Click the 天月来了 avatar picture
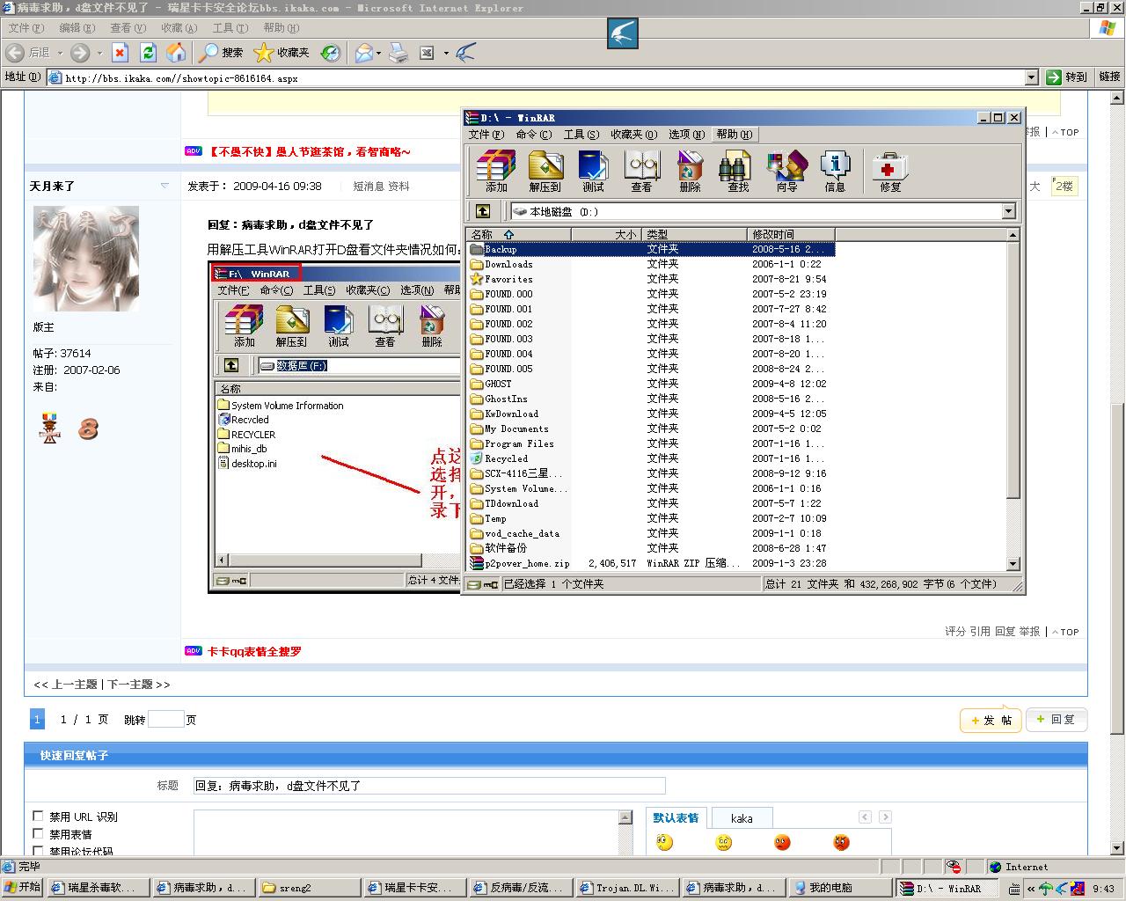 click(85, 258)
